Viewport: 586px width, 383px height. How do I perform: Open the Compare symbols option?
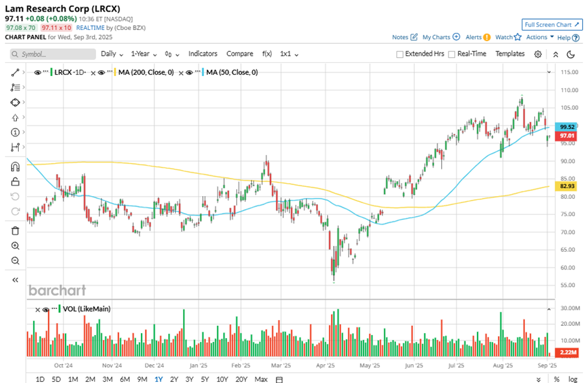239,54
